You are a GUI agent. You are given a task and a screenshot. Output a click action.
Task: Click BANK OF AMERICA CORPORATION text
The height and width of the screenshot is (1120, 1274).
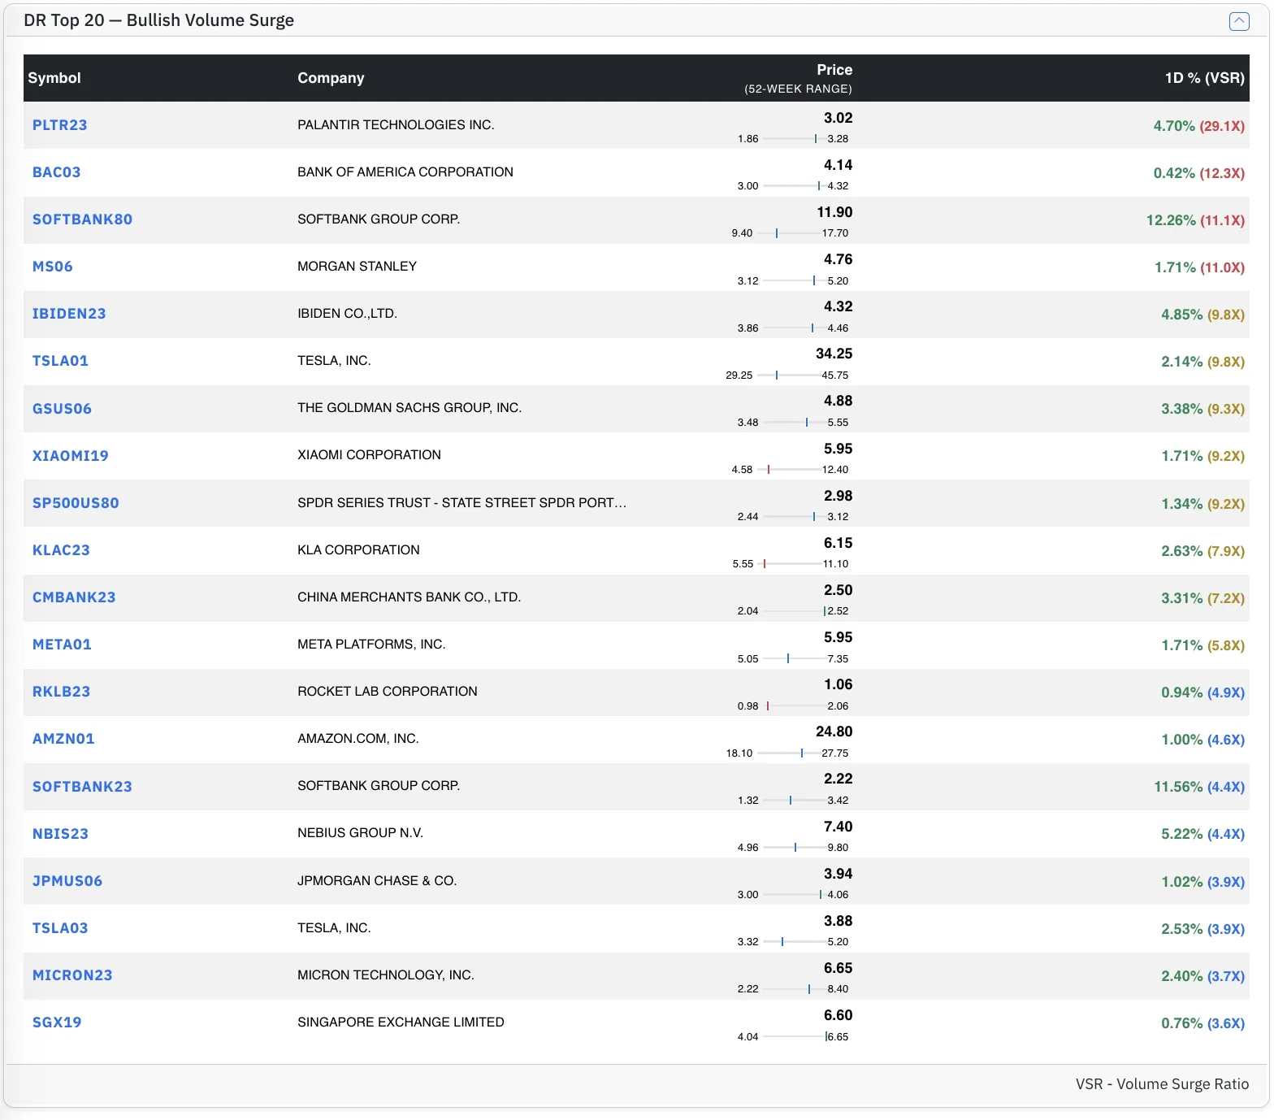click(x=405, y=172)
